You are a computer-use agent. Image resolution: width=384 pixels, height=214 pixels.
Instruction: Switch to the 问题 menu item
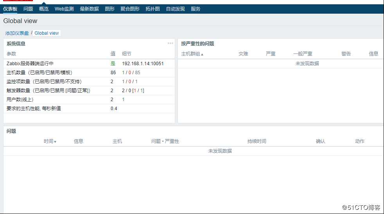(x=28, y=9)
